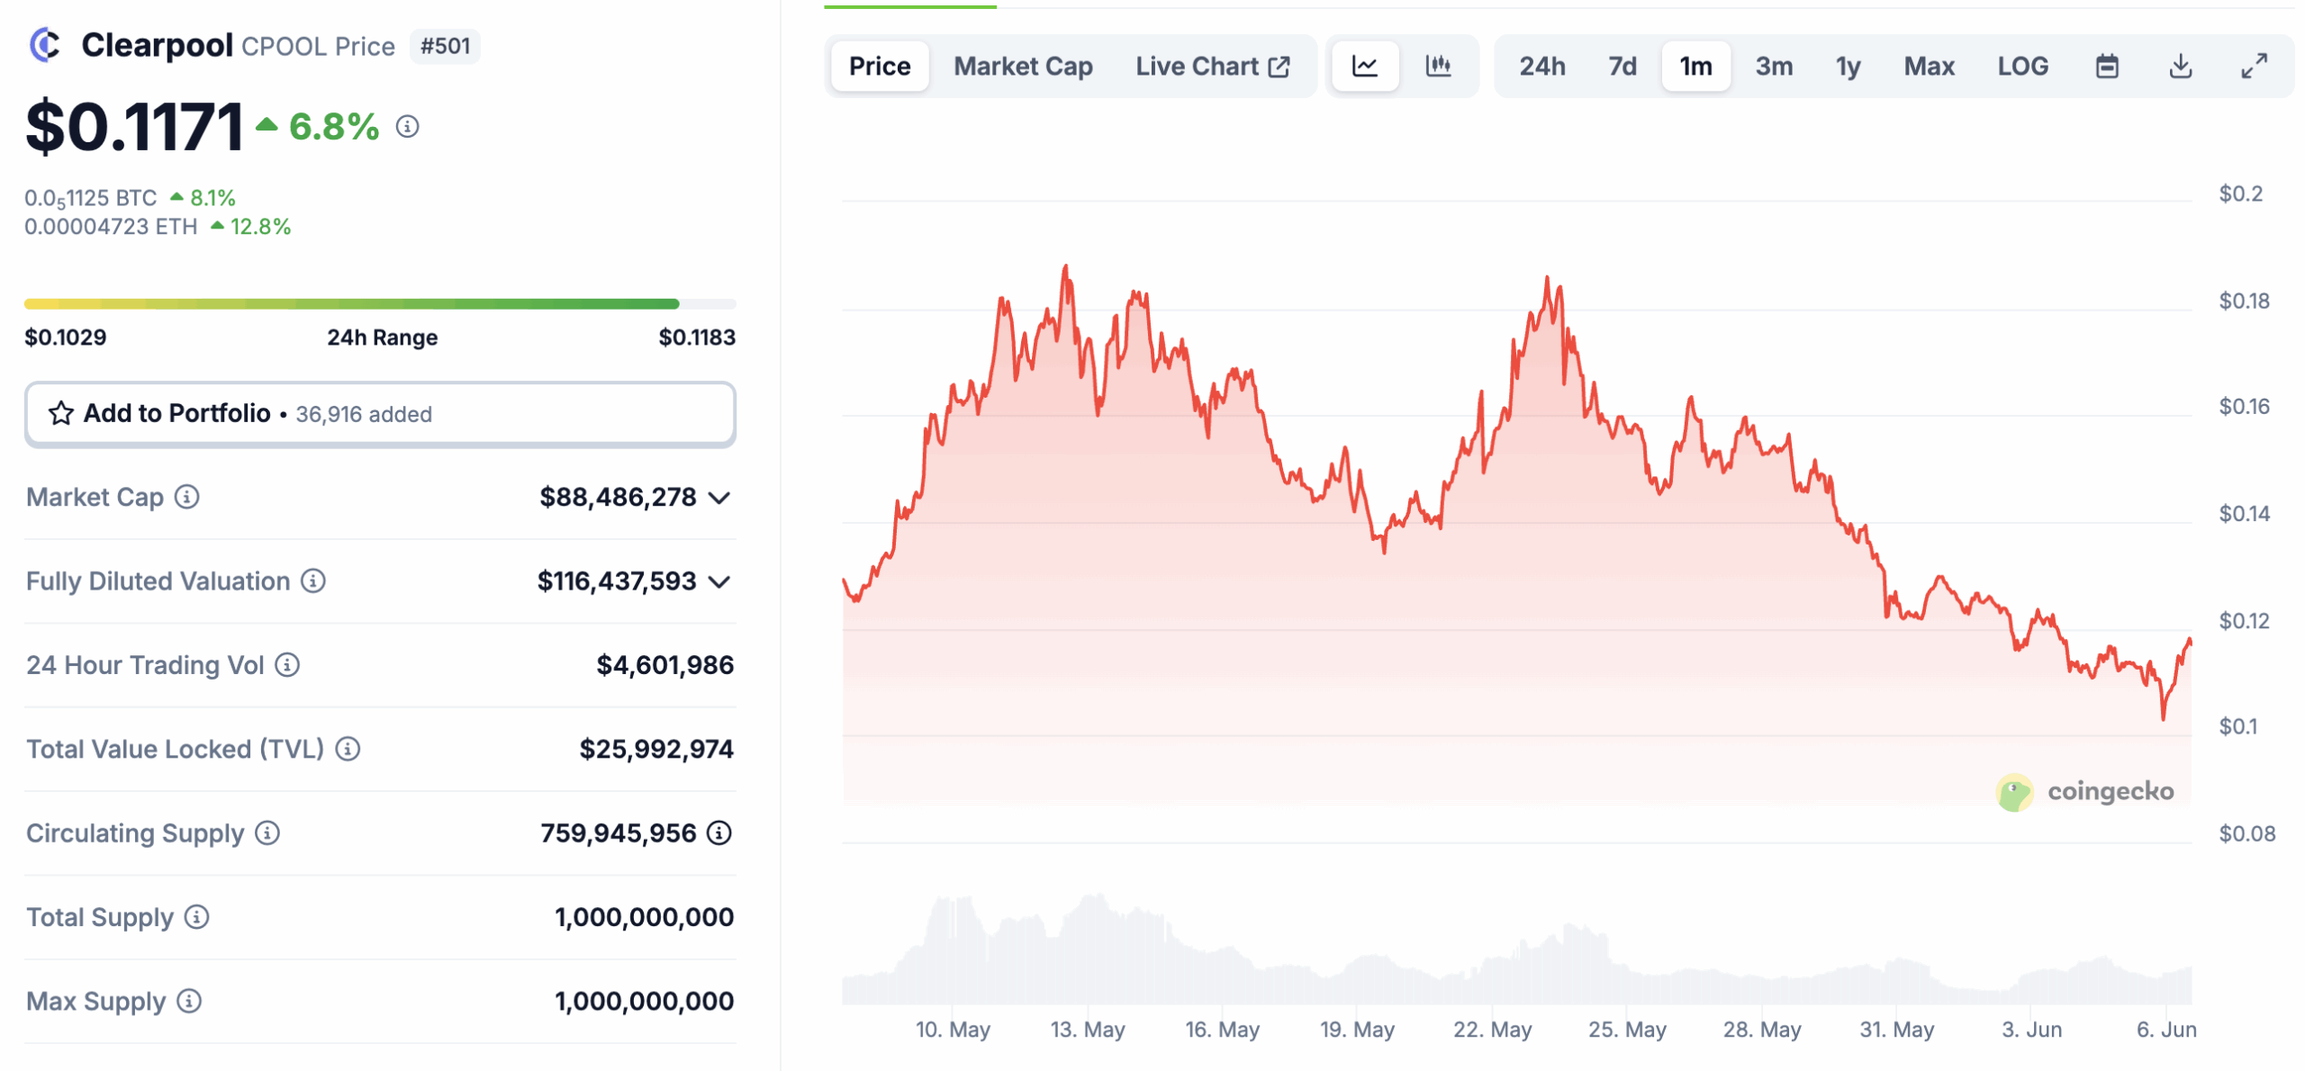This screenshot has height=1071, width=2305.
Task: Click the 24h Range progress bar
Action: pos(379,302)
